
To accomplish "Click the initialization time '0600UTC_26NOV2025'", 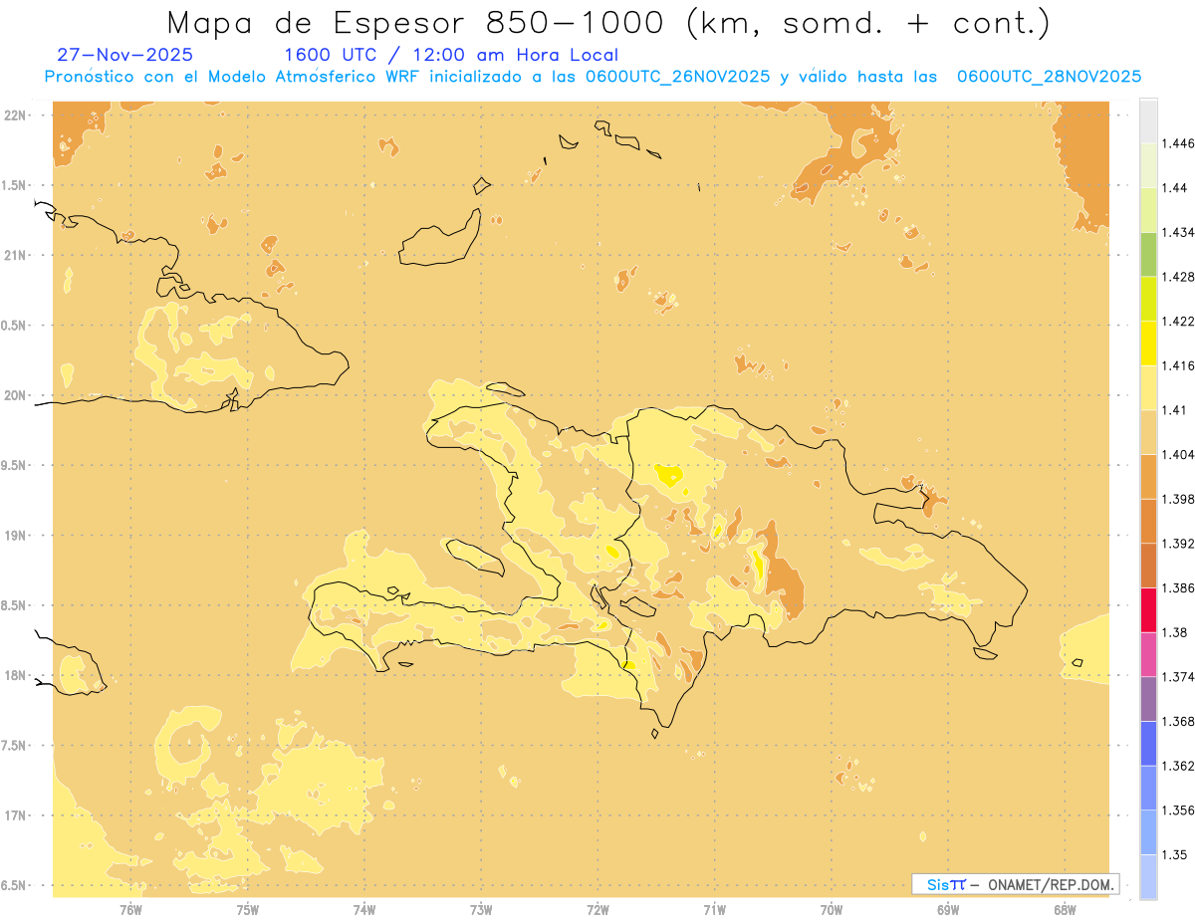I will point(677,77).
